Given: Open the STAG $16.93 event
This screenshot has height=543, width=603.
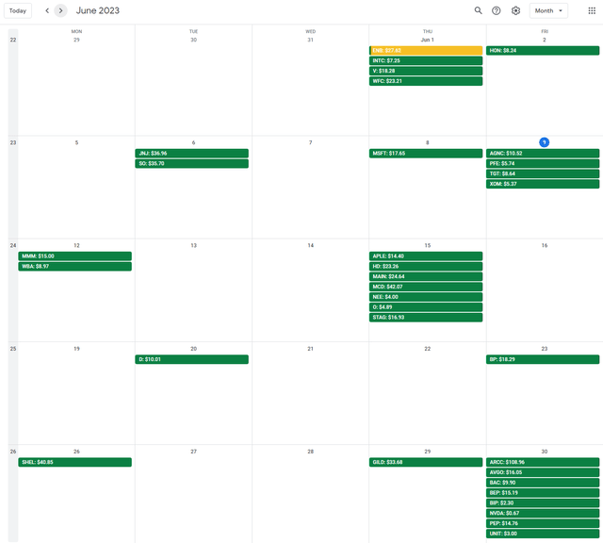Looking at the screenshot, I should click(426, 318).
